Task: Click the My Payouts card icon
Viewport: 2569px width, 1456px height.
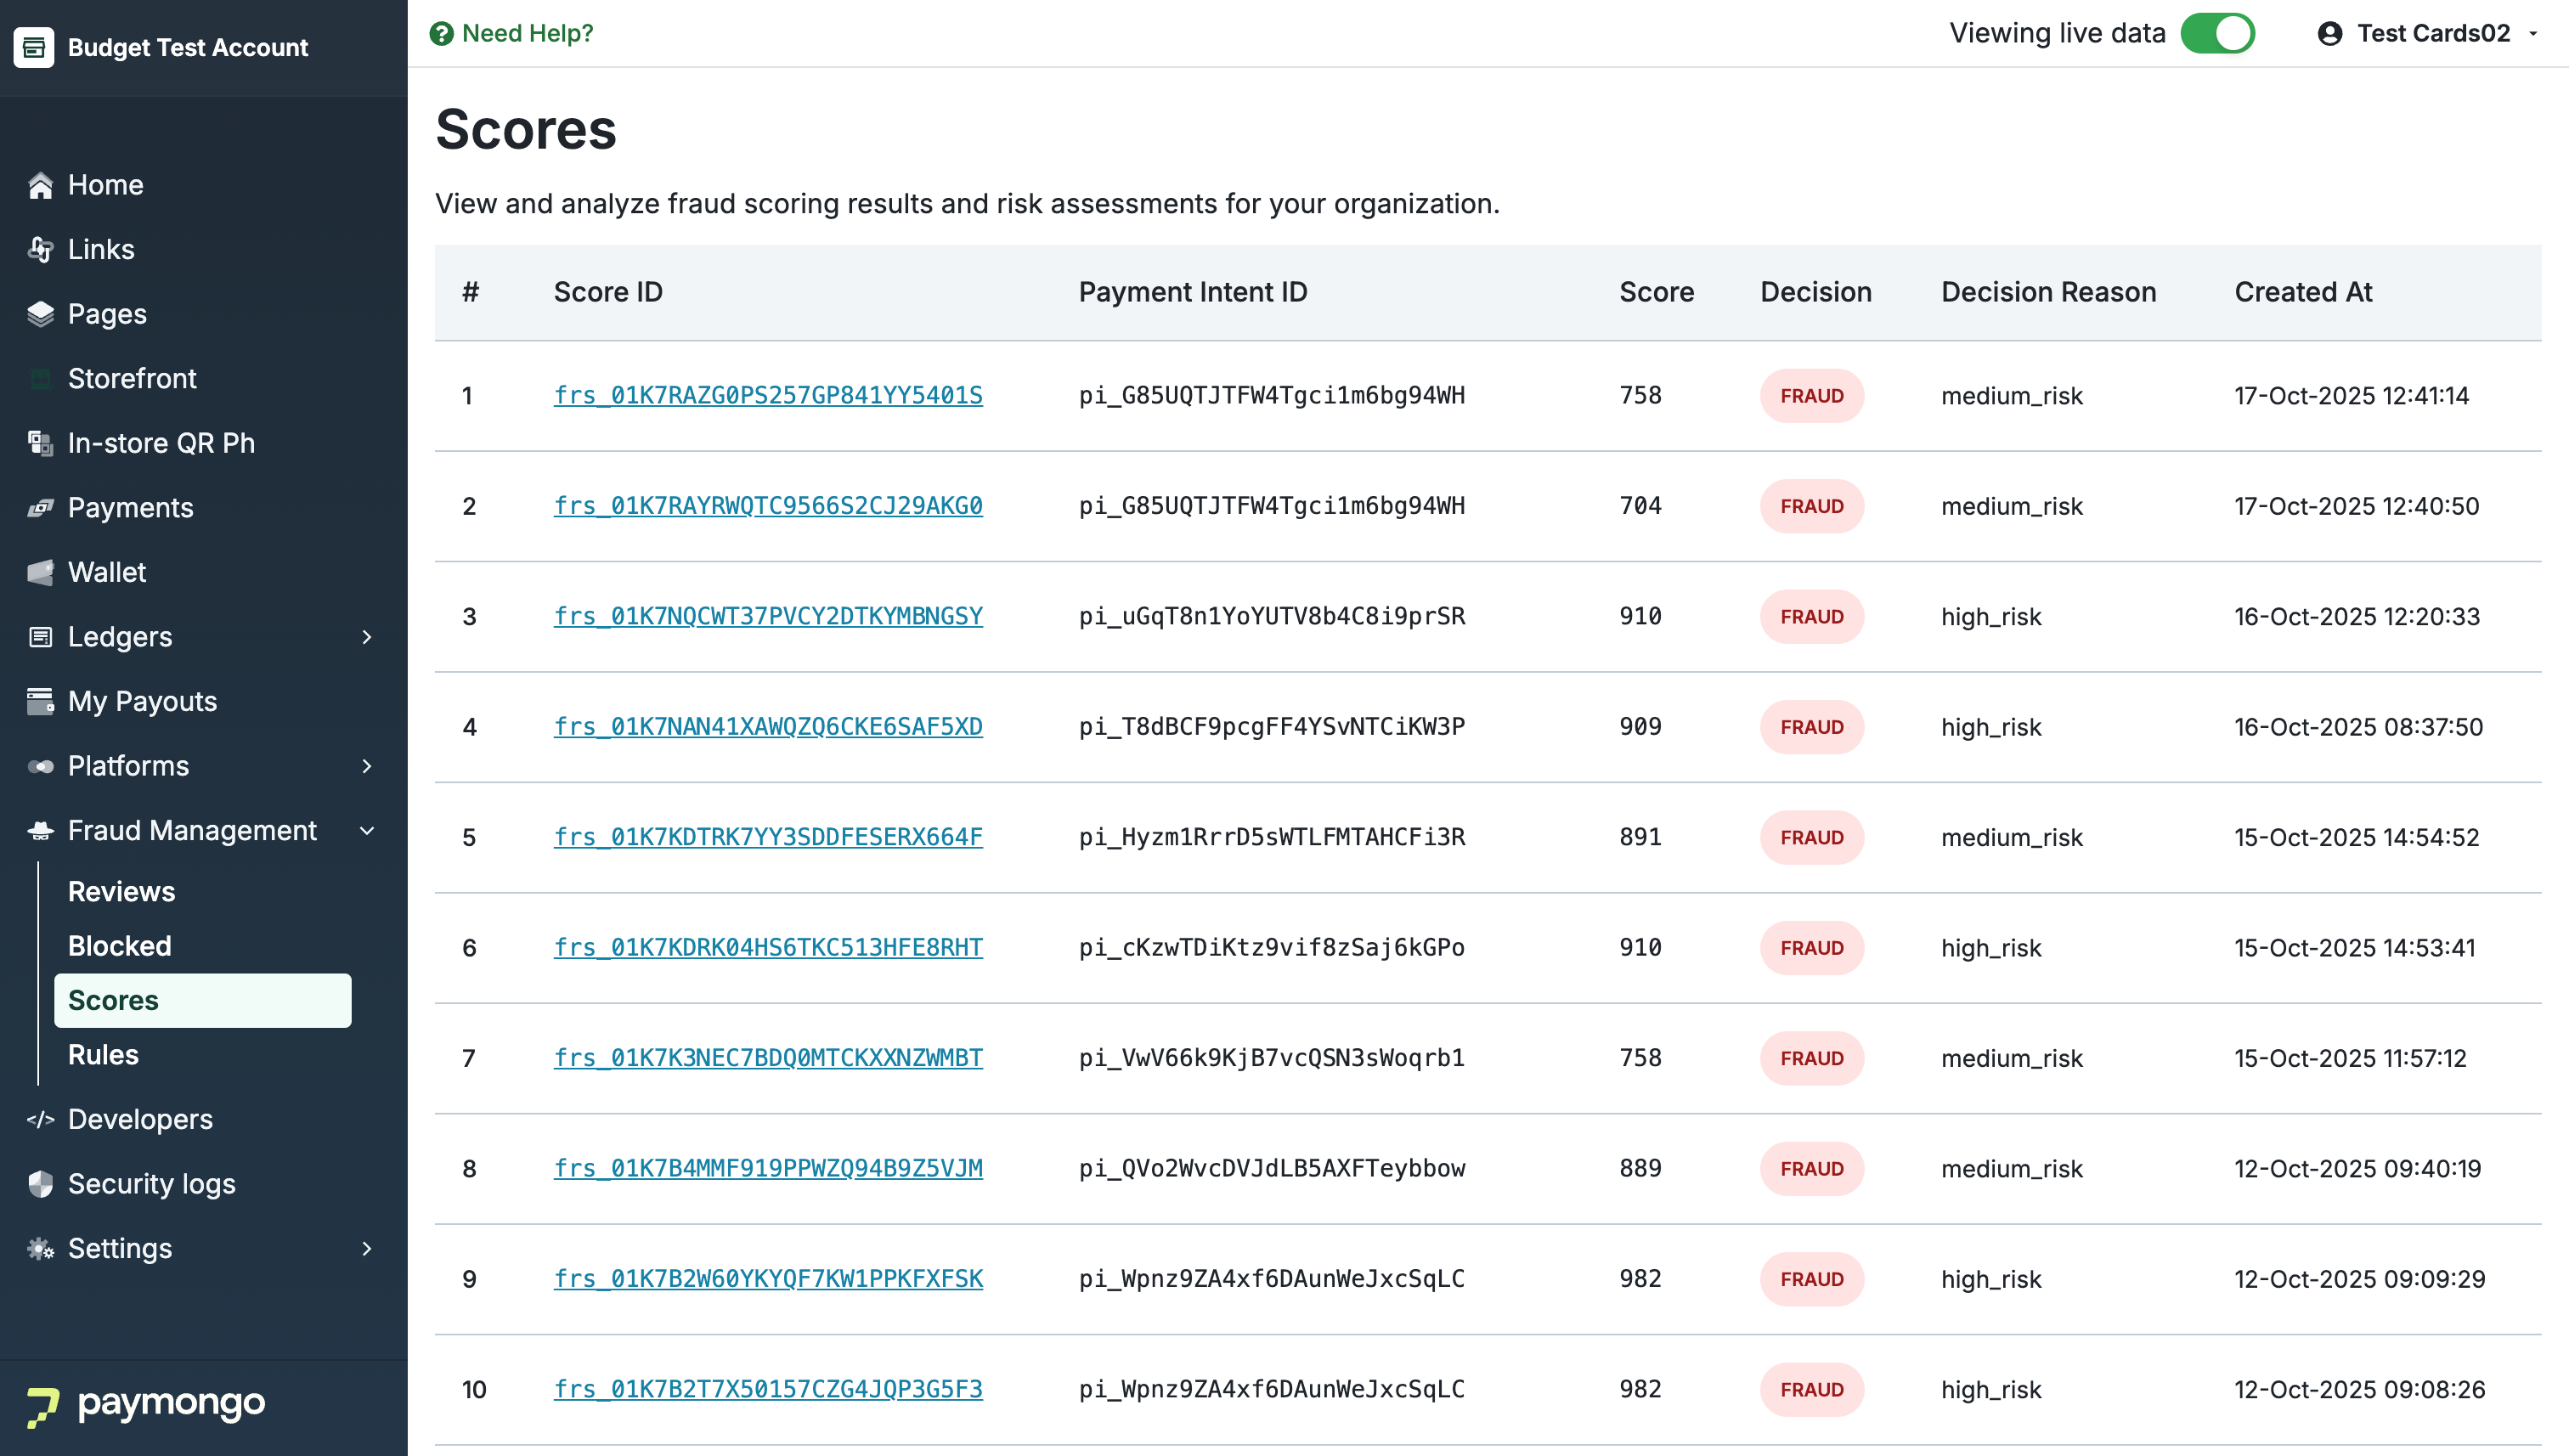Action: point(40,701)
